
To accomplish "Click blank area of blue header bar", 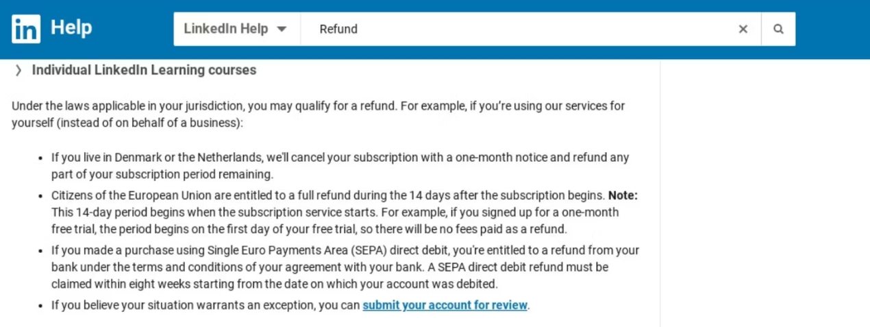I will [832, 29].
